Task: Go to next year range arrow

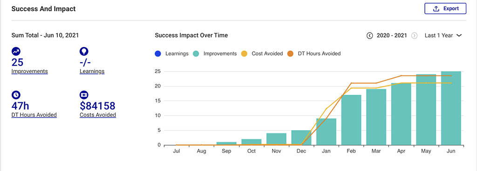Action: point(414,35)
